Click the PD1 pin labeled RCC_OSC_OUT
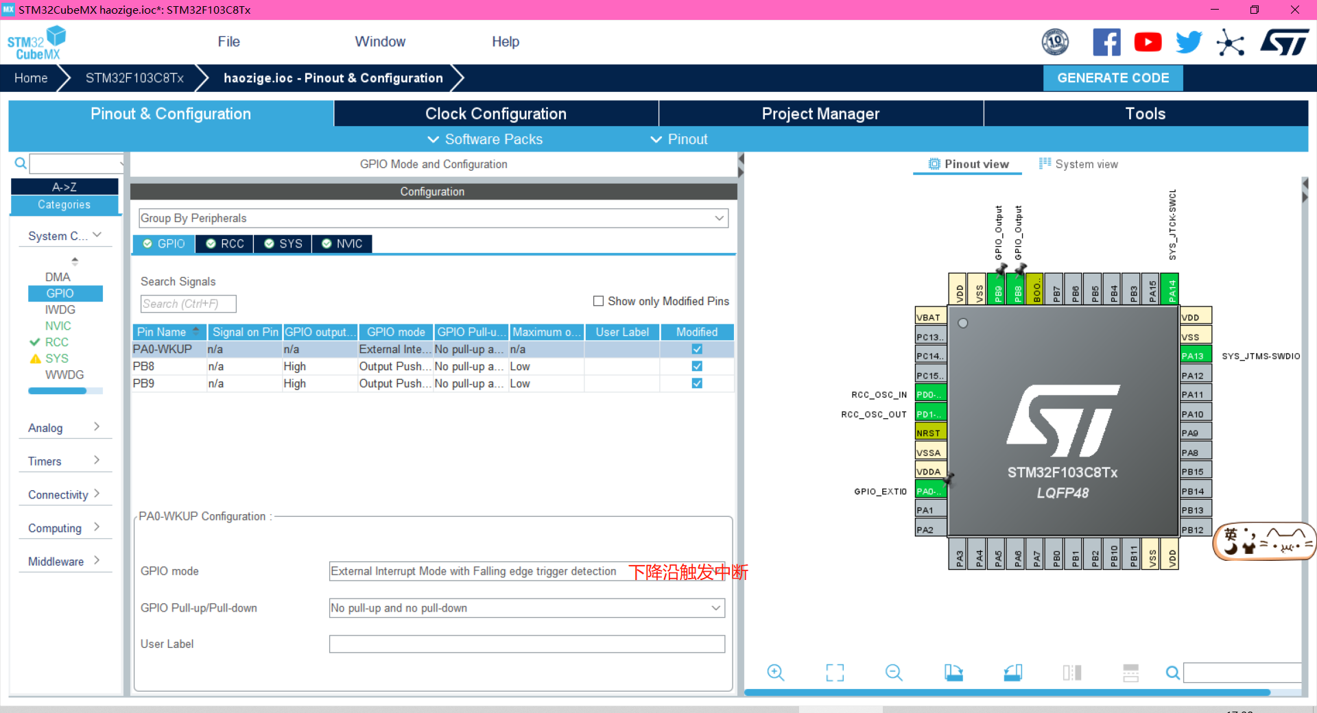 coord(931,413)
